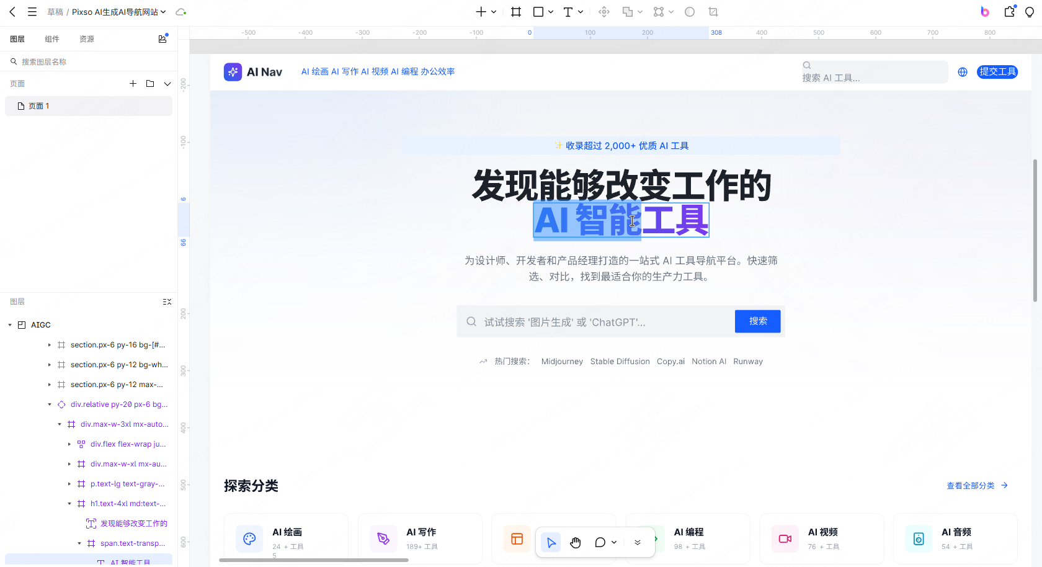
Task: Open the shape tool dropdown arrow
Action: coord(551,12)
